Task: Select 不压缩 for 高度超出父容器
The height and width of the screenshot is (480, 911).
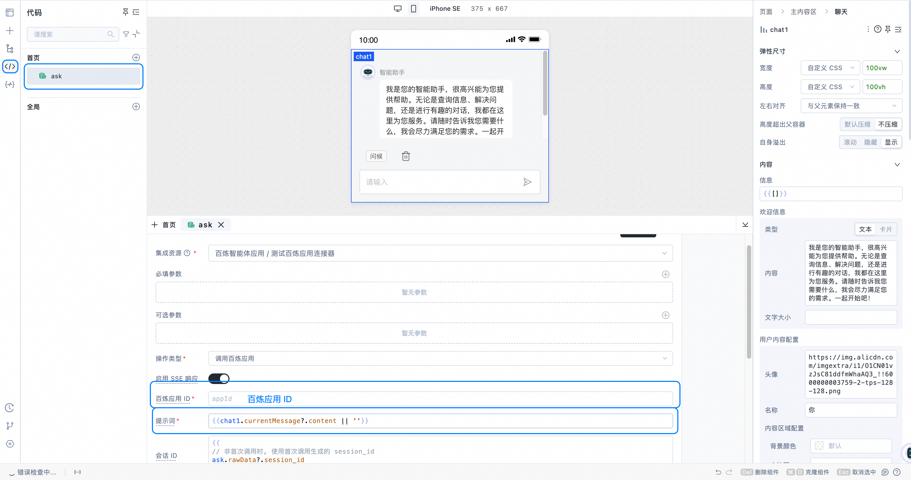Action: [x=888, y=124]
